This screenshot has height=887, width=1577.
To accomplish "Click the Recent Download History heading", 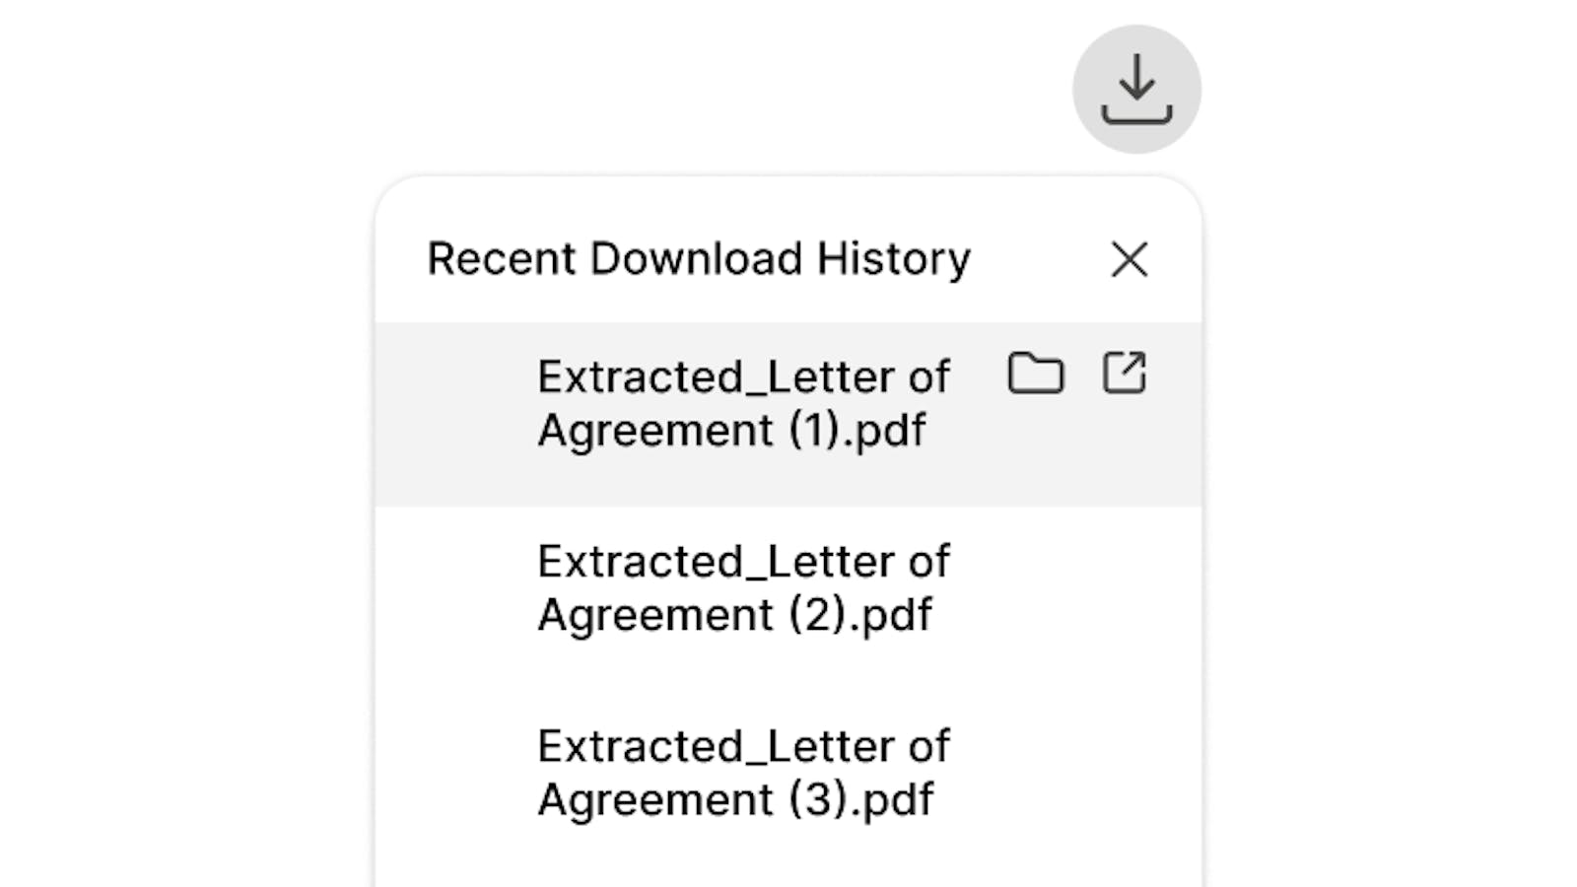I will point(698,259).
